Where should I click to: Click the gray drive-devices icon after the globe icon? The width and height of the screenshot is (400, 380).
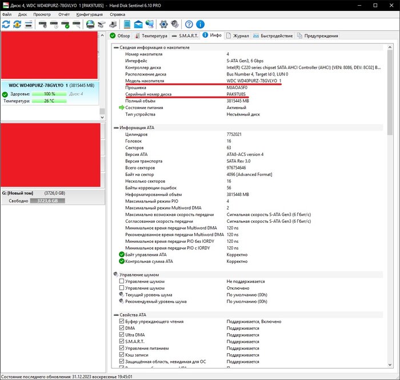[102, 25]
